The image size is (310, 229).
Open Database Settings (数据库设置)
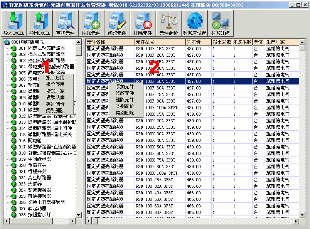(194, 23)
